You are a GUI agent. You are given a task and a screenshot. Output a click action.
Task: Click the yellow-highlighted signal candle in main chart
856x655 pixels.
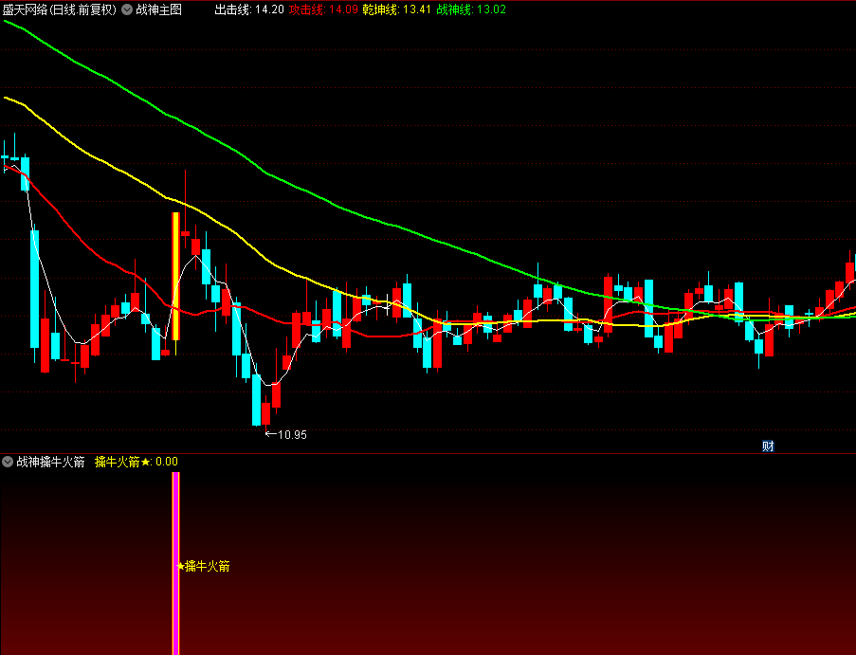175,275
